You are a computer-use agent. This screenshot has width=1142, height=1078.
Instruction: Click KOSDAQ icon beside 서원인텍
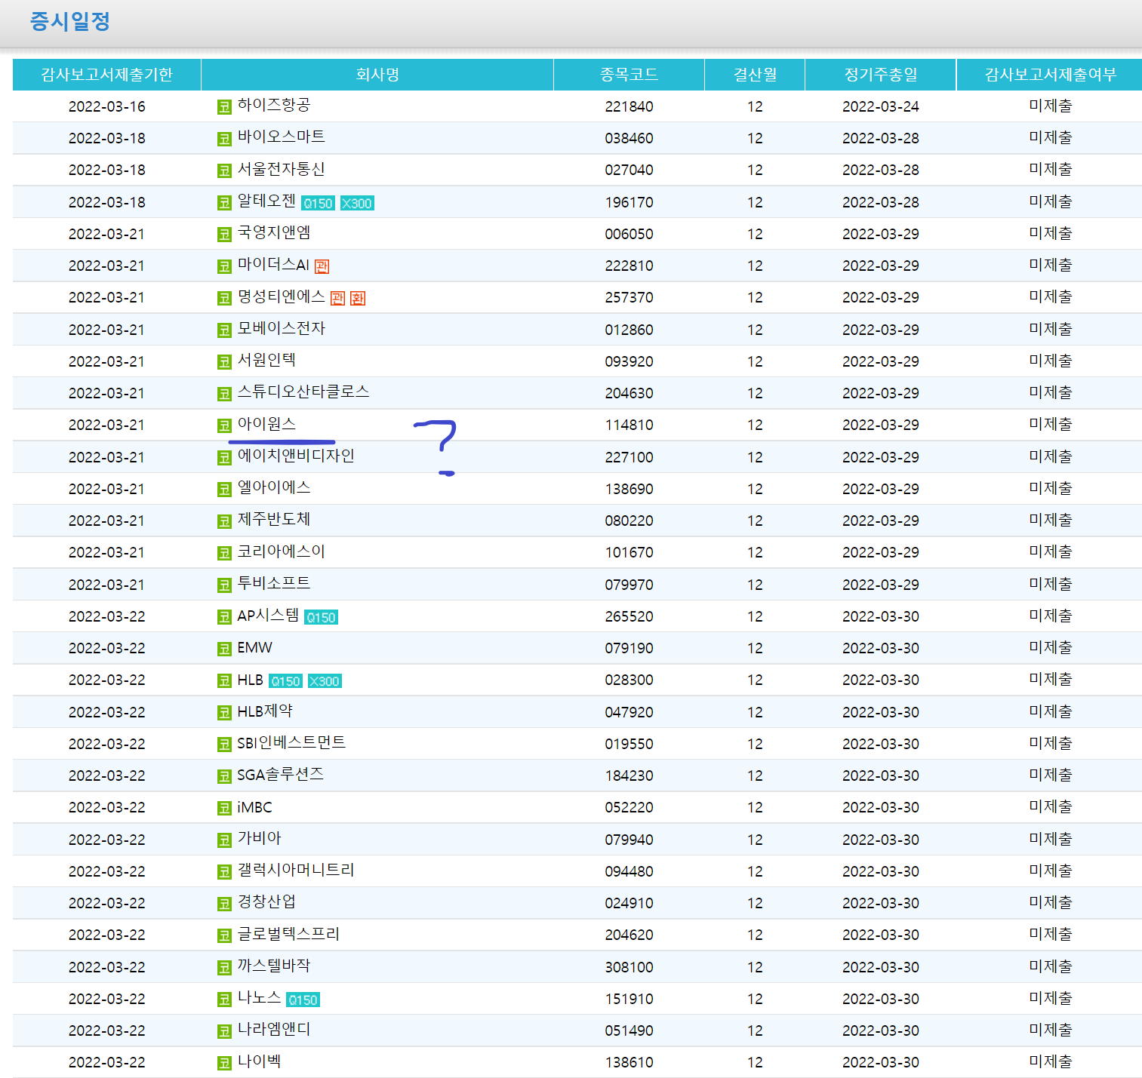(224, 362)
